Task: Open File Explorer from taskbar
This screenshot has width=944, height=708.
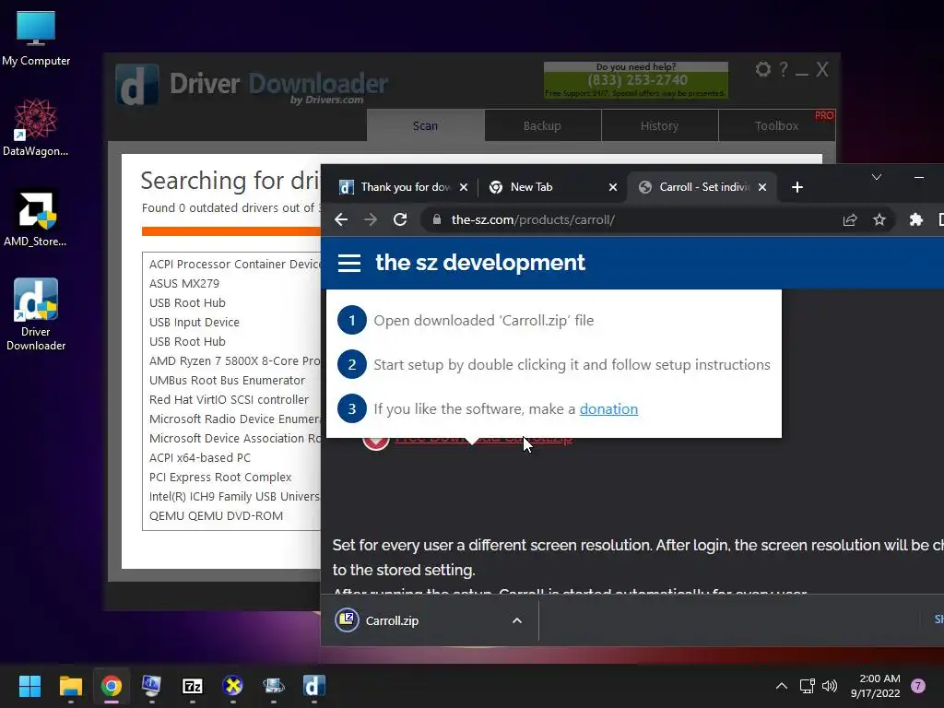Action: click(x=70, y=686)
